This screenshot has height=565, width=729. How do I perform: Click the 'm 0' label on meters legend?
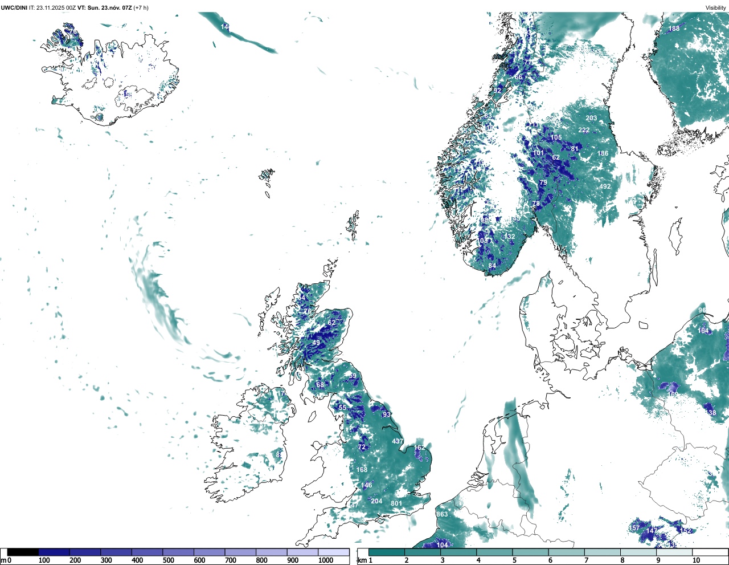6,560
